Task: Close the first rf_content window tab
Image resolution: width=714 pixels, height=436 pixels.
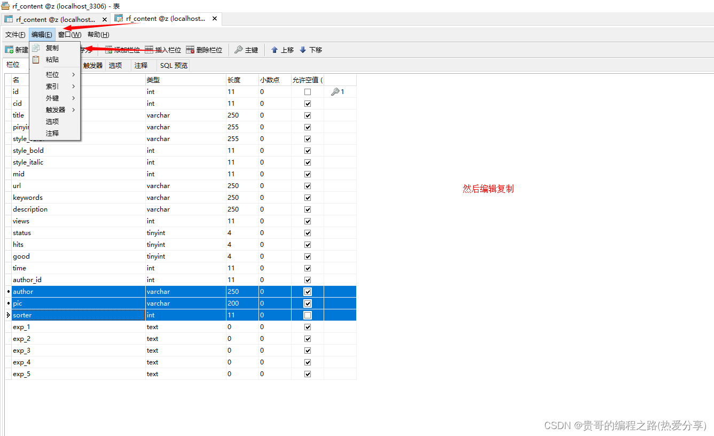Action: [x=105, y=19]
